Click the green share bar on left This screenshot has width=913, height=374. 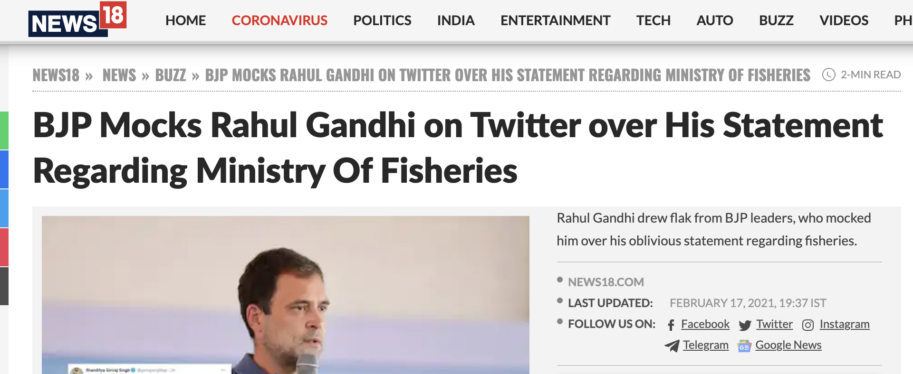pos(4,131)
